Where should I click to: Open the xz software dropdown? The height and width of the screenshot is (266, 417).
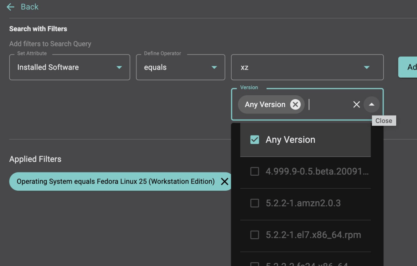[x=307, y=67]
